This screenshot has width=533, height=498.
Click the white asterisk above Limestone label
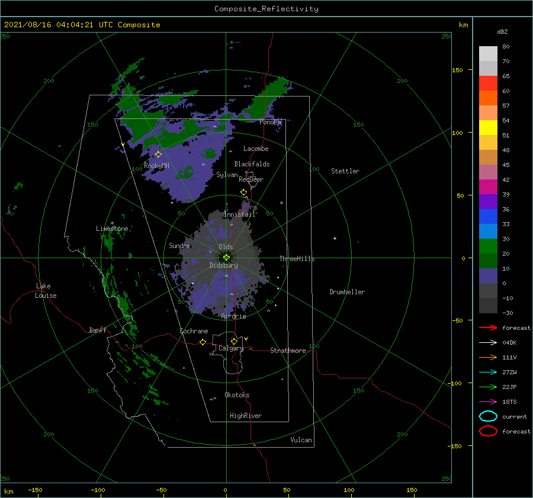click(x=112, y=223)
